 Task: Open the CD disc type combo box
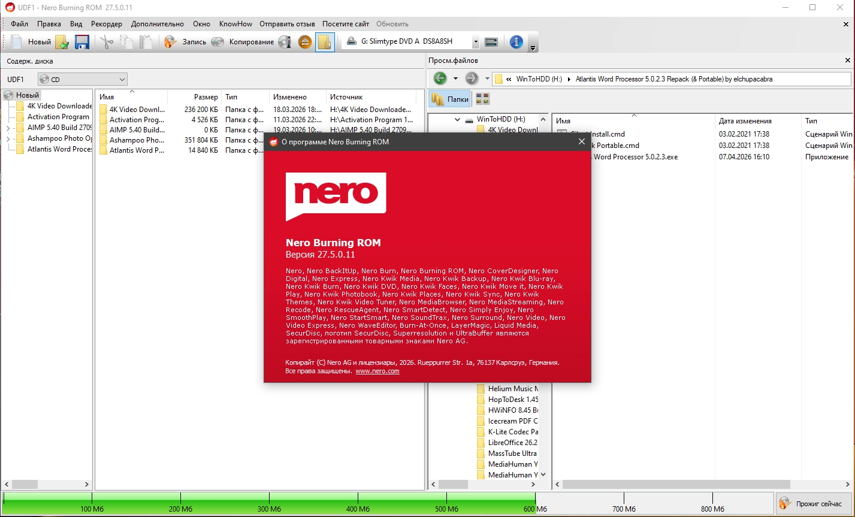tap(83, 79)
